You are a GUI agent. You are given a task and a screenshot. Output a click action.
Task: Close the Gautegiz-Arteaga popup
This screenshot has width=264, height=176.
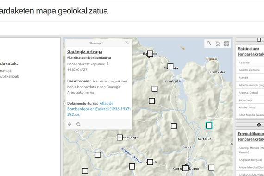[x=126, y=43]
